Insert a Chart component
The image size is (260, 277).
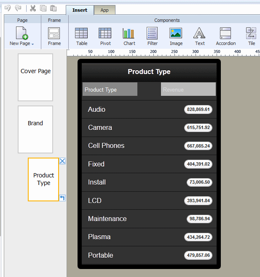(x=129, y=36)
